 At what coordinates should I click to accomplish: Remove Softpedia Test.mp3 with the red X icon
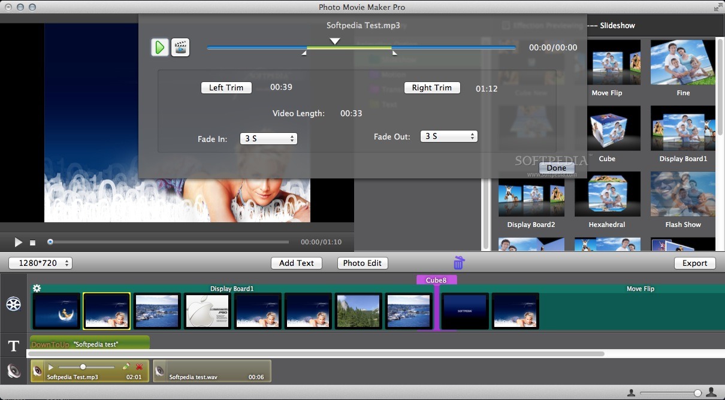(x=137, y=367)
